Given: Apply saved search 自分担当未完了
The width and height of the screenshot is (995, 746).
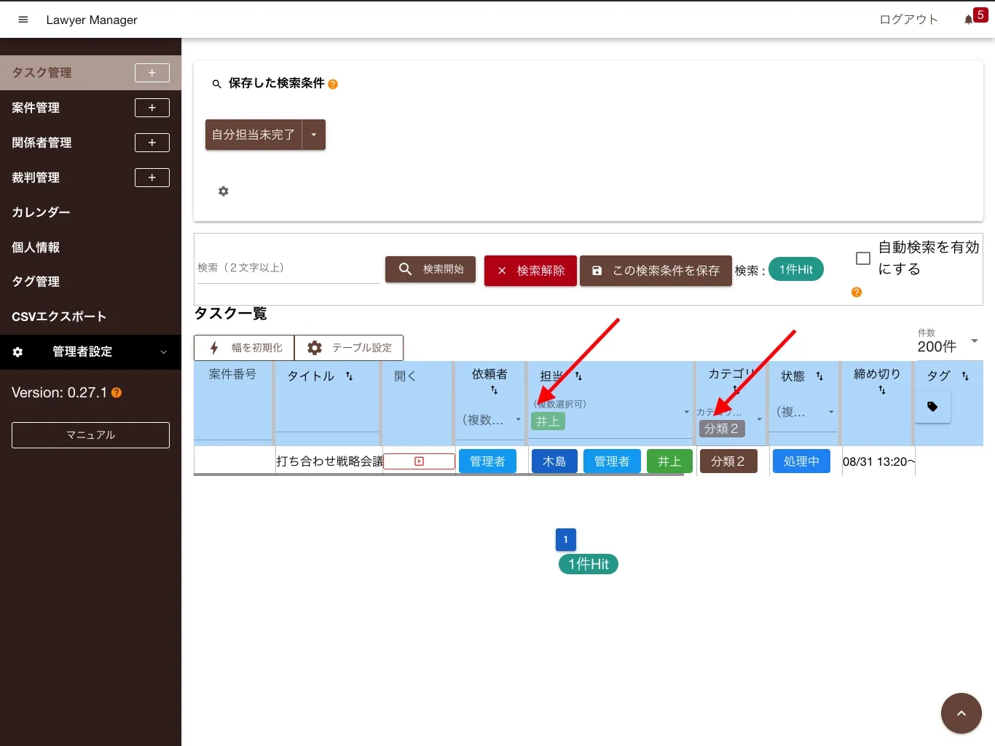Looking at the screenshot, I should [253, 135].
